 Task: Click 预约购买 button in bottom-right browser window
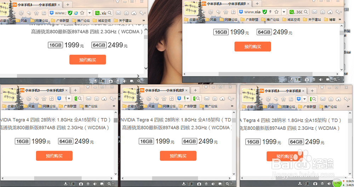click(x=285, y=156)
